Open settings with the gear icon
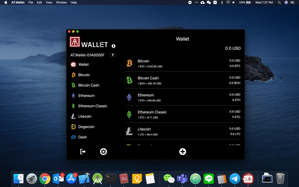Viewport: 299px width, 187px height. pyautogui.click(x=104, y=151)
